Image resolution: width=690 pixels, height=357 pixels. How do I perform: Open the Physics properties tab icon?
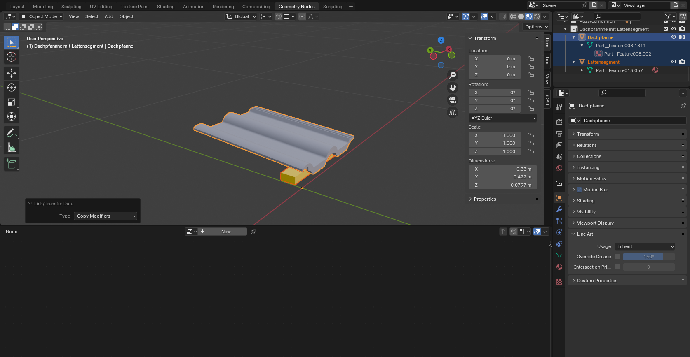(559, 232)
